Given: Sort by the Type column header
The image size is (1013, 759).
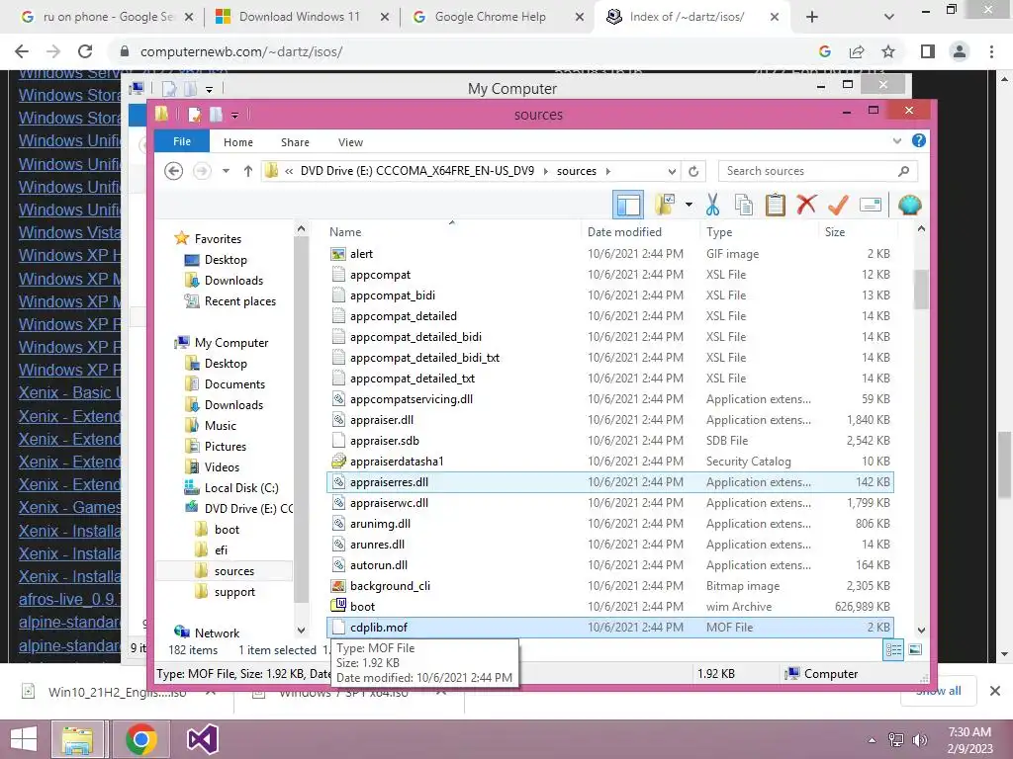Looking at the screenshot, I should [x=719, y=231].
